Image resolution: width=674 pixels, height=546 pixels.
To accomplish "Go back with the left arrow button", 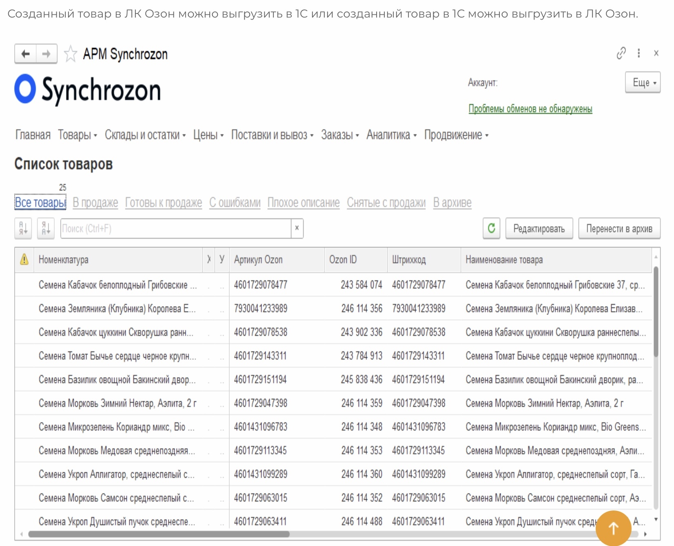I will point(26,54).
